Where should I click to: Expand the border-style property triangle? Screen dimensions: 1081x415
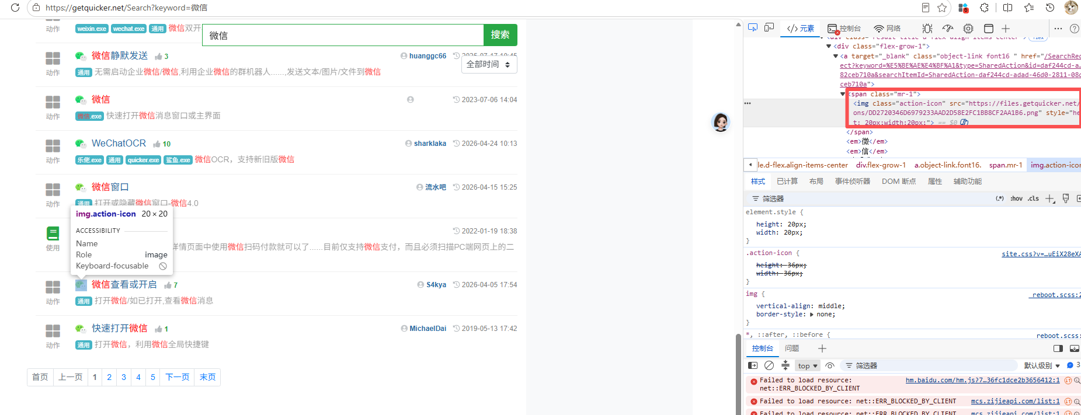coord(811,315)
